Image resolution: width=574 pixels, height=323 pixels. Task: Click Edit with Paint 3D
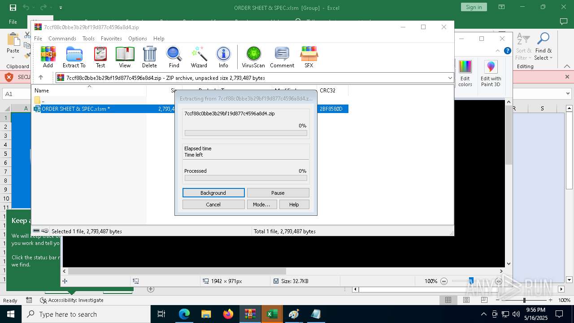491,74
